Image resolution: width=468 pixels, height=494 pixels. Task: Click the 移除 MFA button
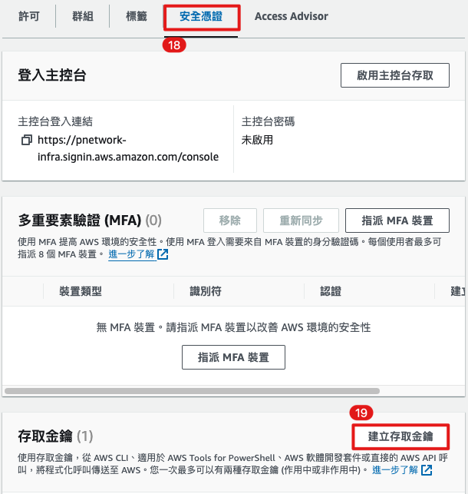click(x=230, y=220)
